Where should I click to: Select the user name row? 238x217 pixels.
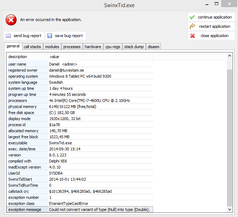[80, 64]
